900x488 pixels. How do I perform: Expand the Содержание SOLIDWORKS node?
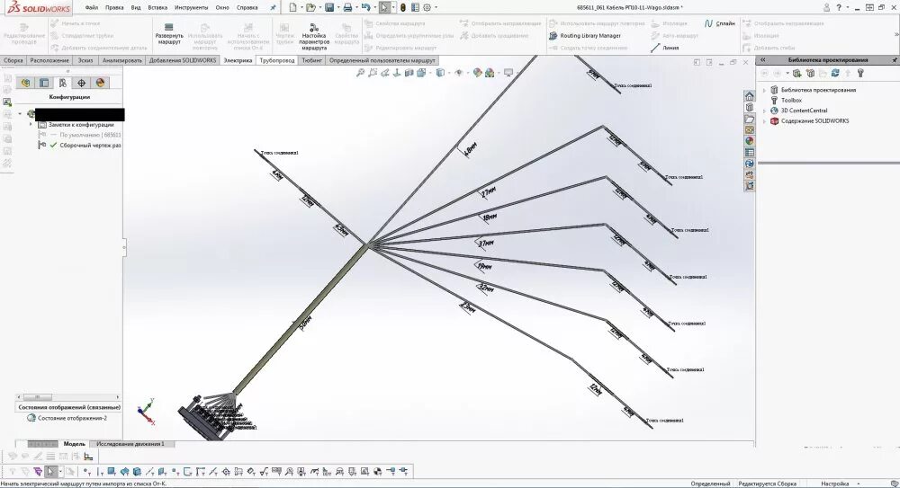[764, 121]
